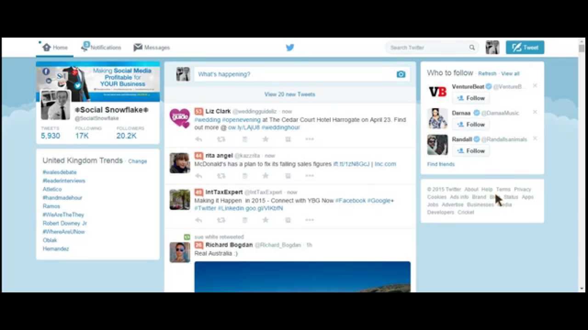Click the #Facebook hashtag
This screenshot has height=330, width=588.
[351, 200]
